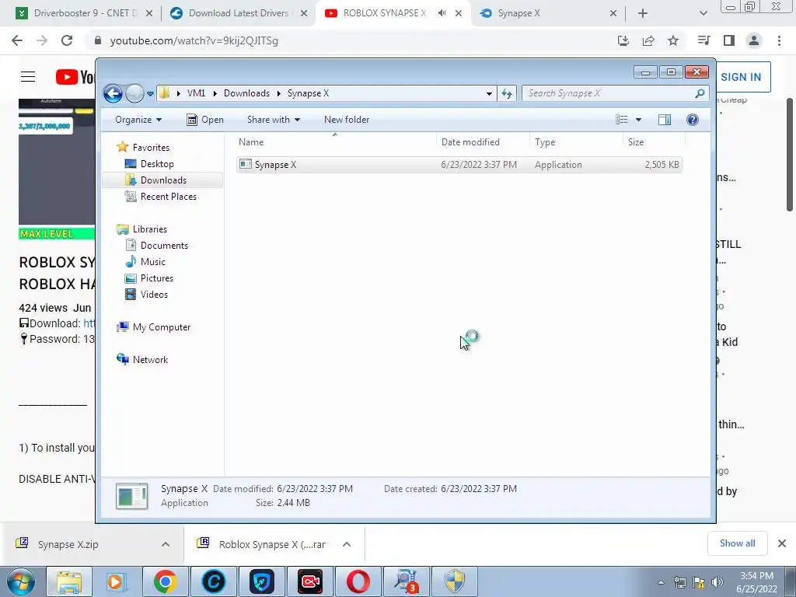The width and height of the screenshot is (796, 597).
Task: Click the YouTube SIGN IN button
Action: coord(742,77)
